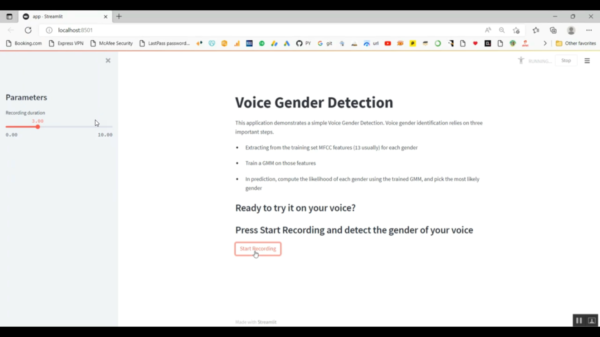Image resolution: width=600 pixels, height=337 pixels.
Task: Click the Streamlit link in the footer
Action: pyautogui.click(x=267, y=322)
